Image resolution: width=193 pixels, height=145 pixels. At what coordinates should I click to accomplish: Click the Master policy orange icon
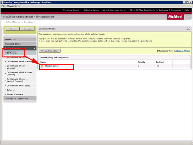point(42,66)
